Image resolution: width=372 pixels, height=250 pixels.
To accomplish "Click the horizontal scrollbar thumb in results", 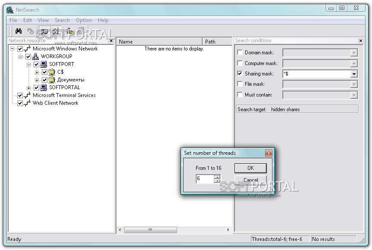I will tap(150, 230).
